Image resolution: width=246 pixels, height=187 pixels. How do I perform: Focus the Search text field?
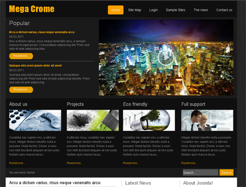tap(201, 173)
